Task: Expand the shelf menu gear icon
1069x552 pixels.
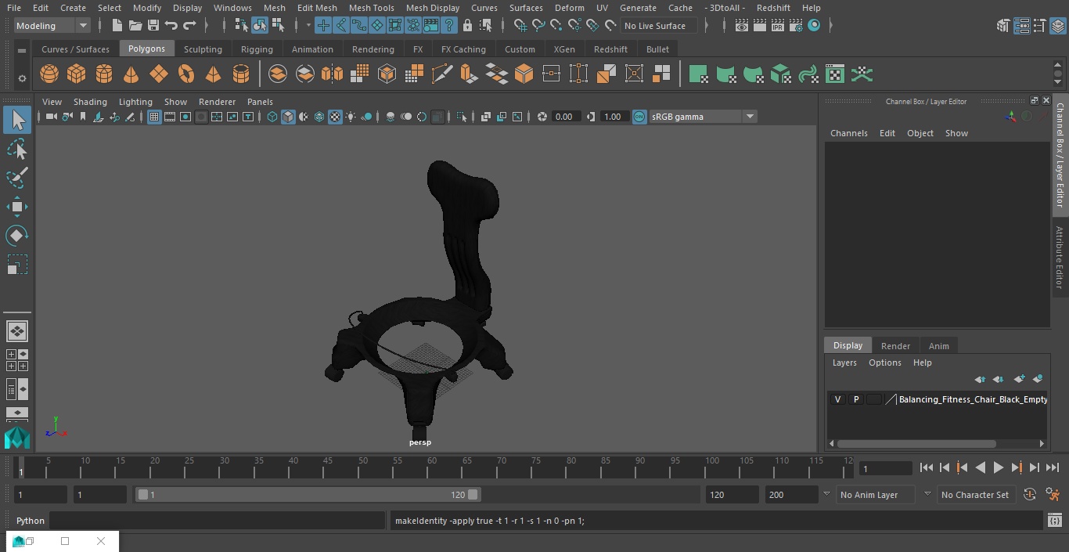Action: click(22, 78)
